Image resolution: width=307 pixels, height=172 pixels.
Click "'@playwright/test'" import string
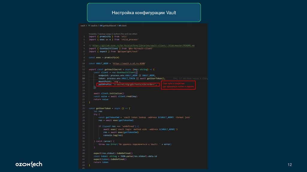pos(128,52)
